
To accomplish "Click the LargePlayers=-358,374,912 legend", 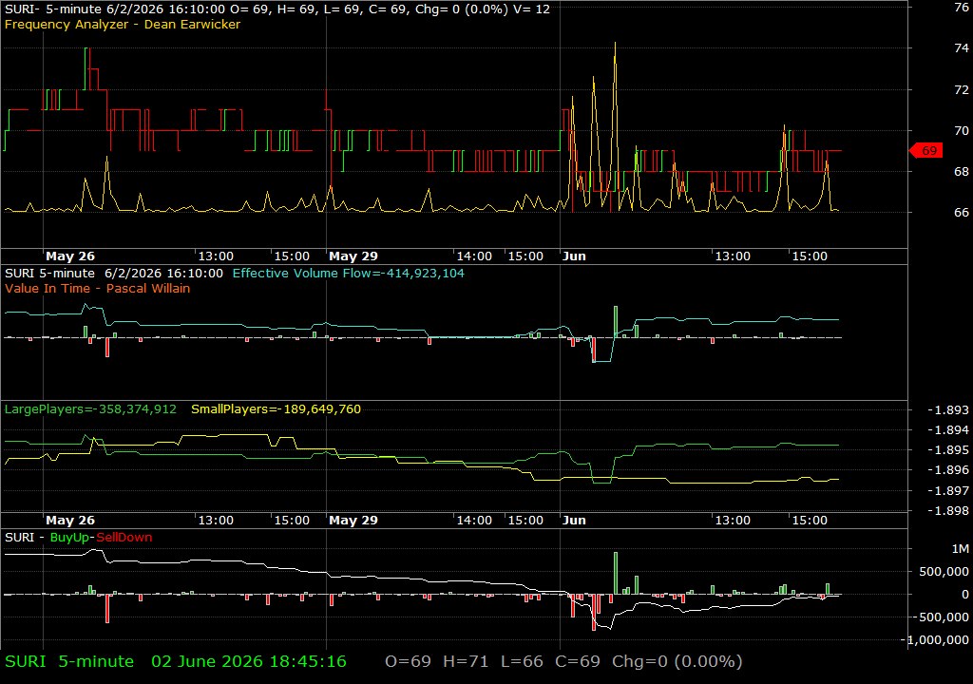I will [x=90, y=409].
